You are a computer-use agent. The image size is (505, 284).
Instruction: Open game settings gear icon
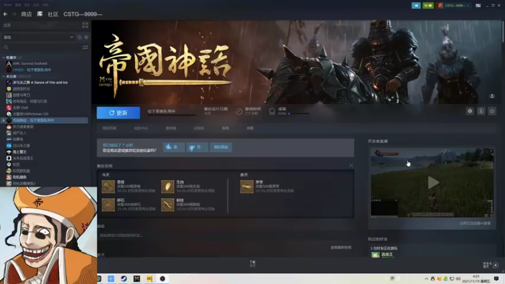click(470, 111)
